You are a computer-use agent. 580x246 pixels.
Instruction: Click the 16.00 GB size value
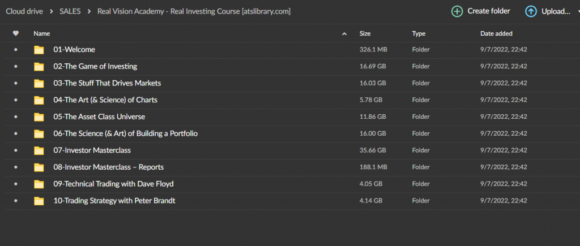pos(373,133)
